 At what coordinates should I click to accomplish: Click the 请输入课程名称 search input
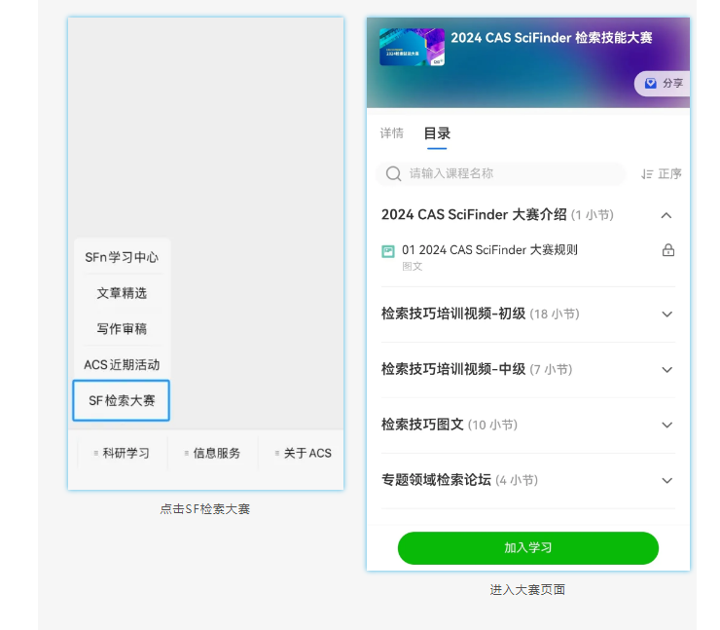pos(506,174)
